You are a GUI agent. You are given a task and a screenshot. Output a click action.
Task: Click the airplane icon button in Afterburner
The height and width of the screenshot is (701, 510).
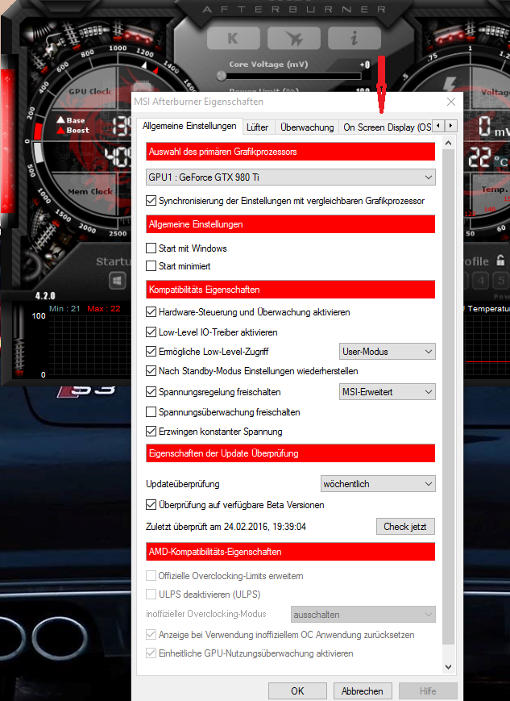click(x=294, y=38)
